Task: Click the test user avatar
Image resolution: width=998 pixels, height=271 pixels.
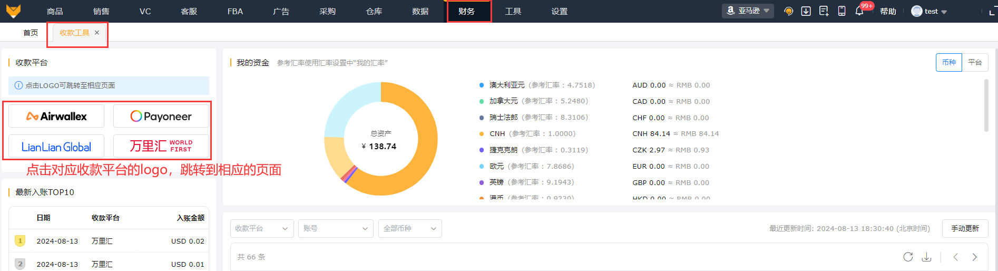Action: tap(917, 11)
